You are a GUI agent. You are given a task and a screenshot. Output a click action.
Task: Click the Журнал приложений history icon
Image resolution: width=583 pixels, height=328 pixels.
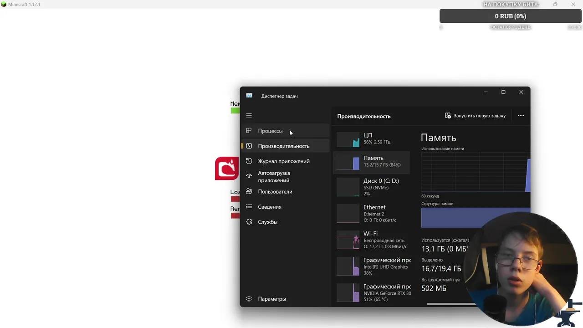click(249, 161)
